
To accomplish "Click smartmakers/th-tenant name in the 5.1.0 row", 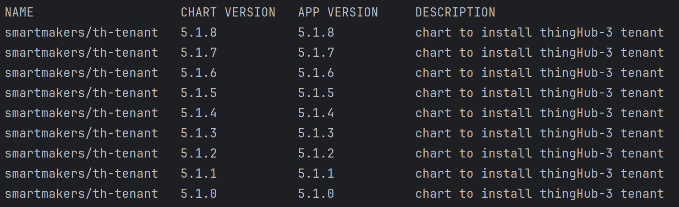I will 82,194.
